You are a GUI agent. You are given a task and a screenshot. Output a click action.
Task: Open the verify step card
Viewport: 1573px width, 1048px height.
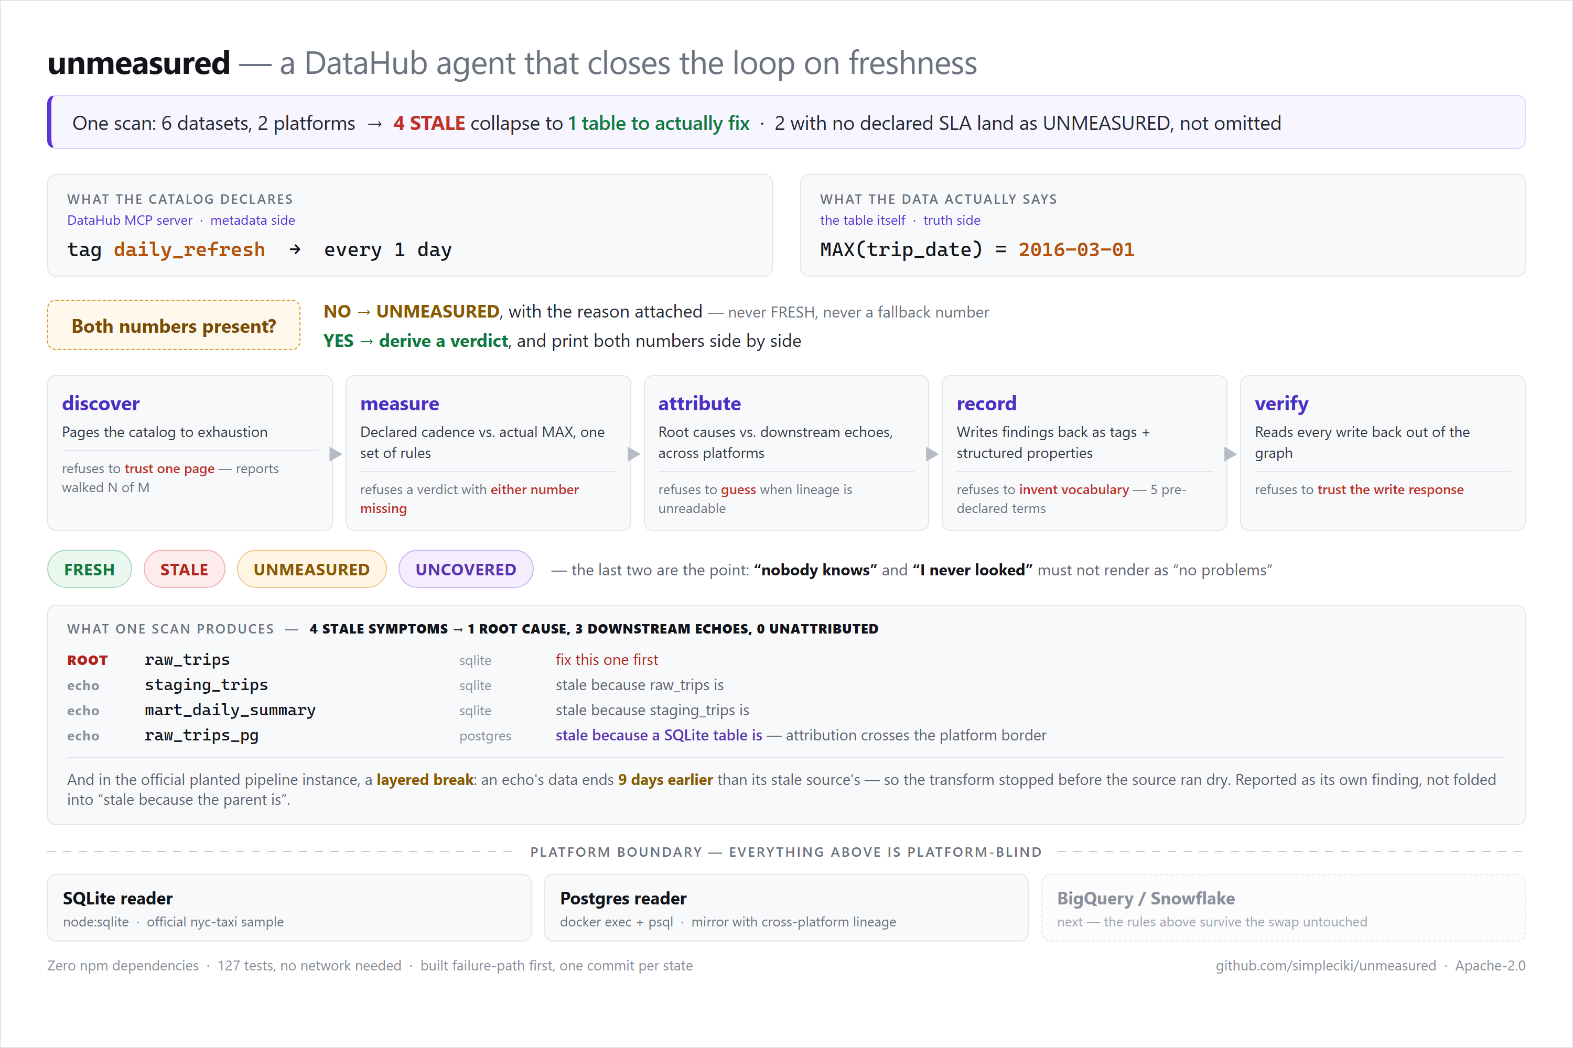[x=1382, y=453]
